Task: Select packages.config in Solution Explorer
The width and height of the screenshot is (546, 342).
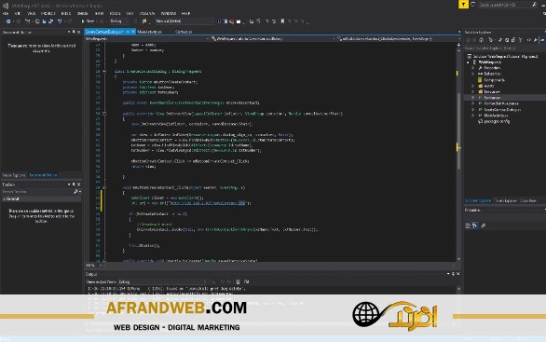Action: coord(497,121)
